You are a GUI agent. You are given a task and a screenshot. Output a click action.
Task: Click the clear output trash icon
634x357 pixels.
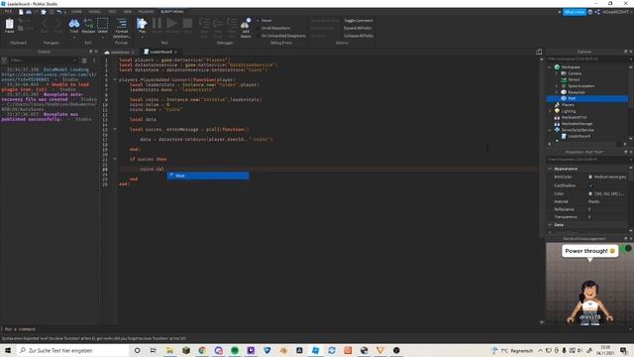(84, 60)
